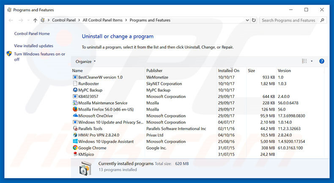Open the Control Panel Home link

click(x=32, y=34)
